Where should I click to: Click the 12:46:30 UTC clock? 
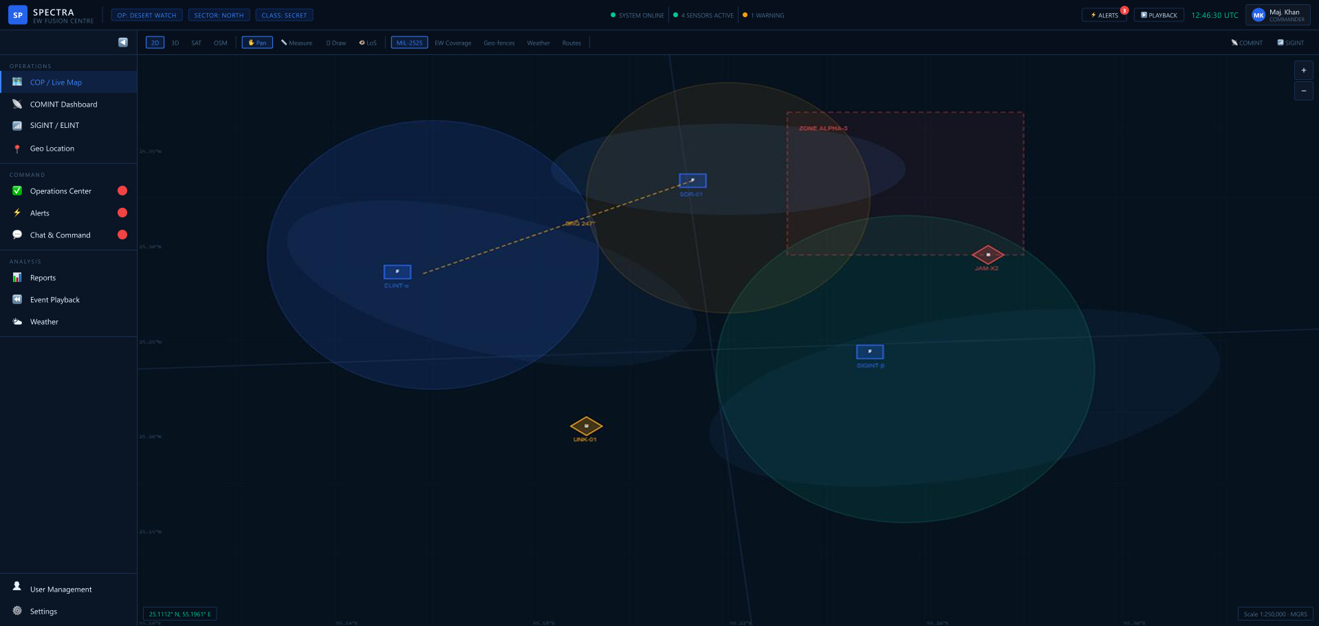tap(1214, 15)
